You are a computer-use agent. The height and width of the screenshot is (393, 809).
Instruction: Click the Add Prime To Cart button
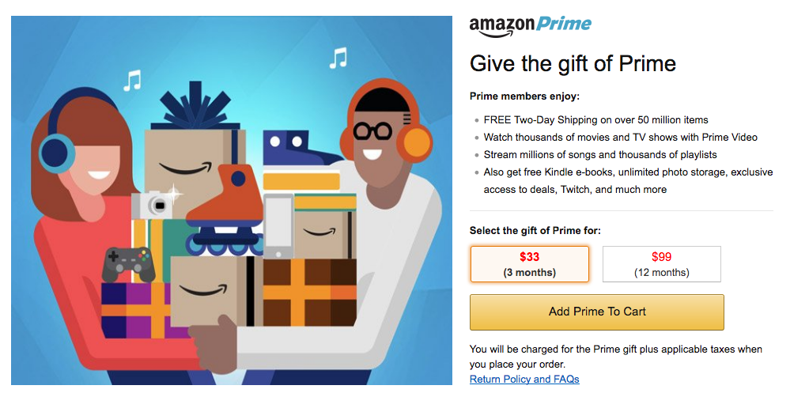[597, 312]
